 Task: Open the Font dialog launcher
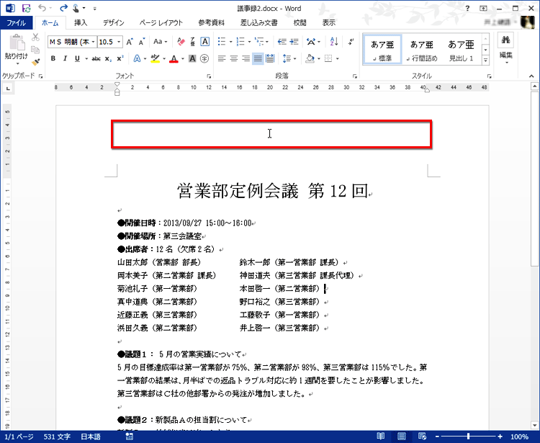coord(208,76)
